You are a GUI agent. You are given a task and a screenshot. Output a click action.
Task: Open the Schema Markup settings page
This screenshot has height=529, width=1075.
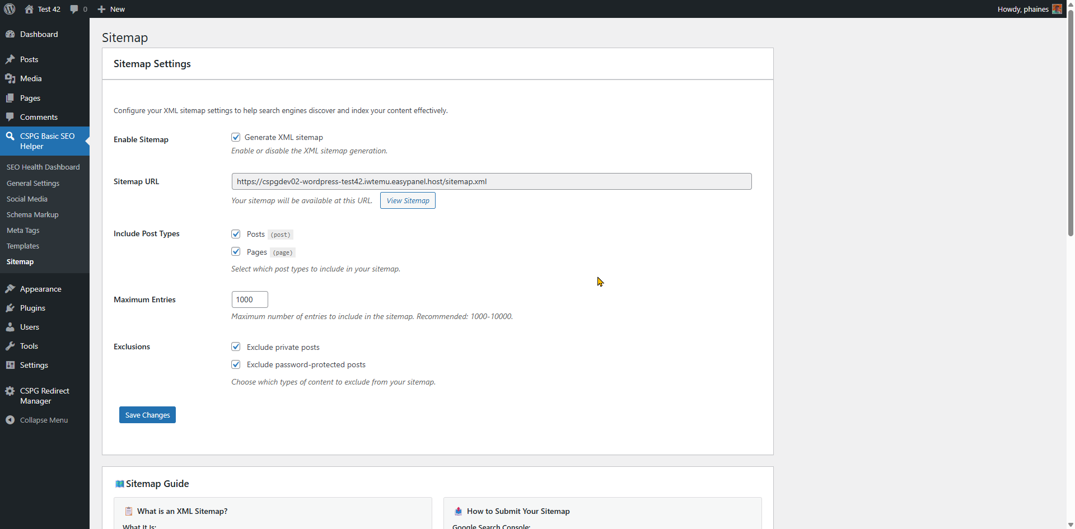(32, 214)
